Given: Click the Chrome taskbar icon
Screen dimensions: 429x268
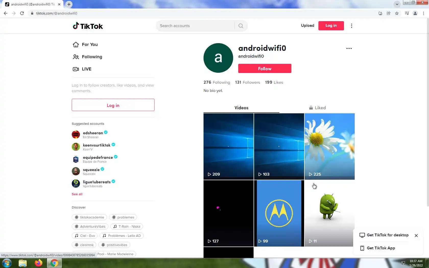Looking at the screenshot, I should coord(54,263).
